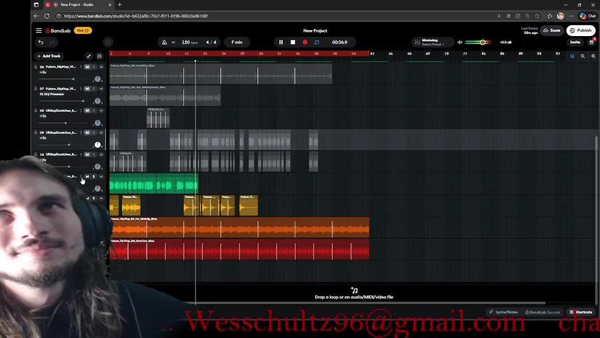This screenshot has height=338, width=600.
Task: Expand track 06 options chevron
Action: 101,67
